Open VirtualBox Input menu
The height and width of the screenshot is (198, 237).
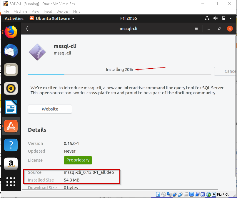pyautogui.click(x=48, y=11)
